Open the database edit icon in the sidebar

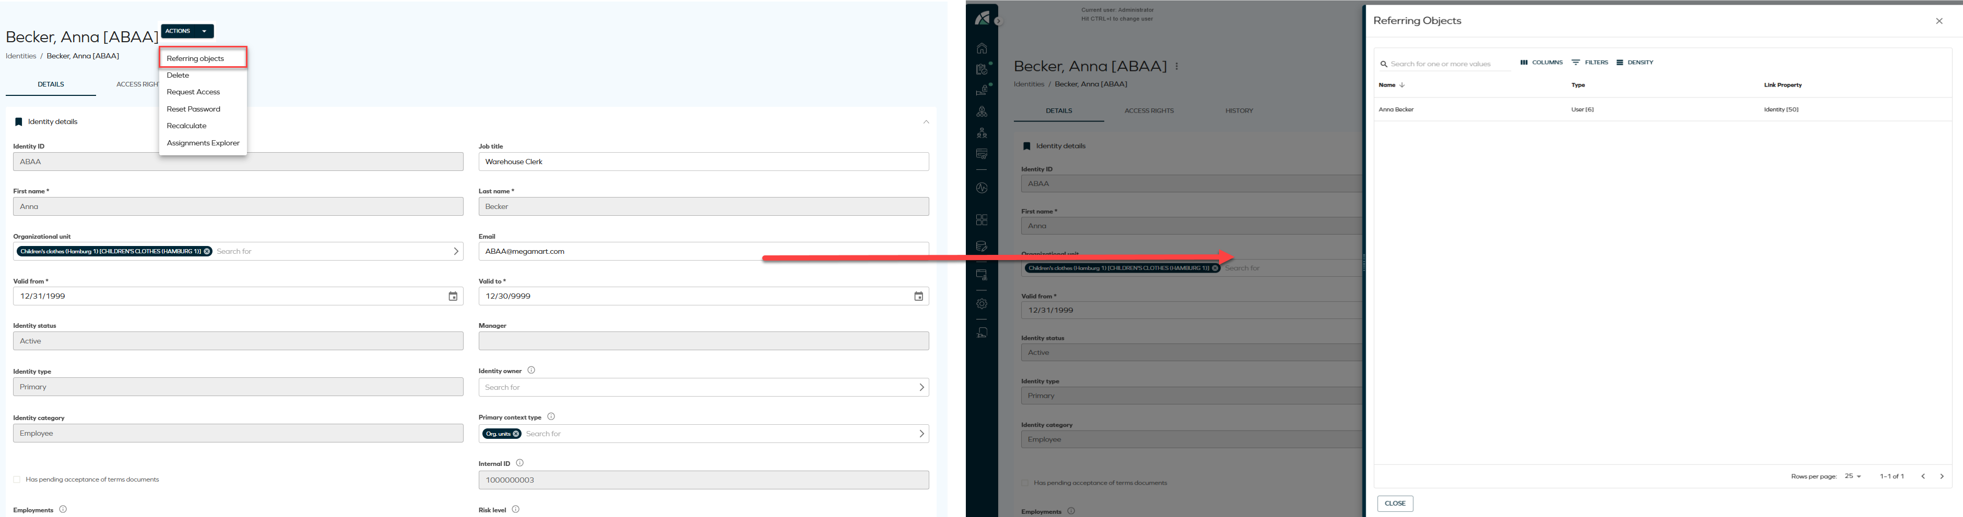coord(981,247)
